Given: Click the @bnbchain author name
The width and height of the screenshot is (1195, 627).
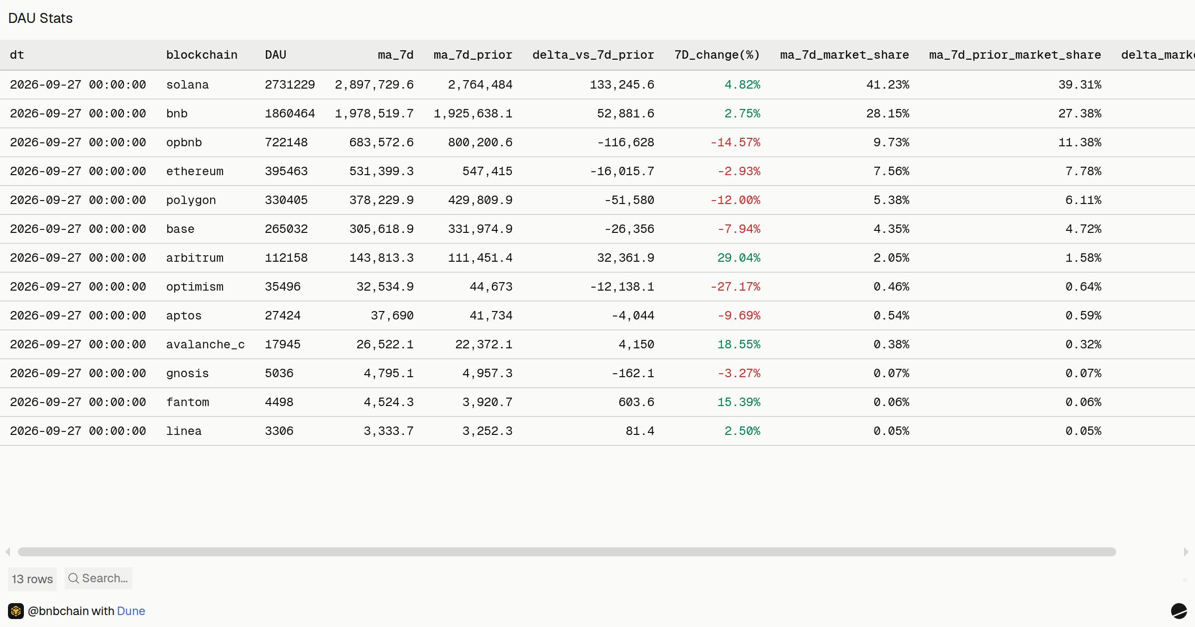Looking at the screenshot, I should [x=58, y=611].
